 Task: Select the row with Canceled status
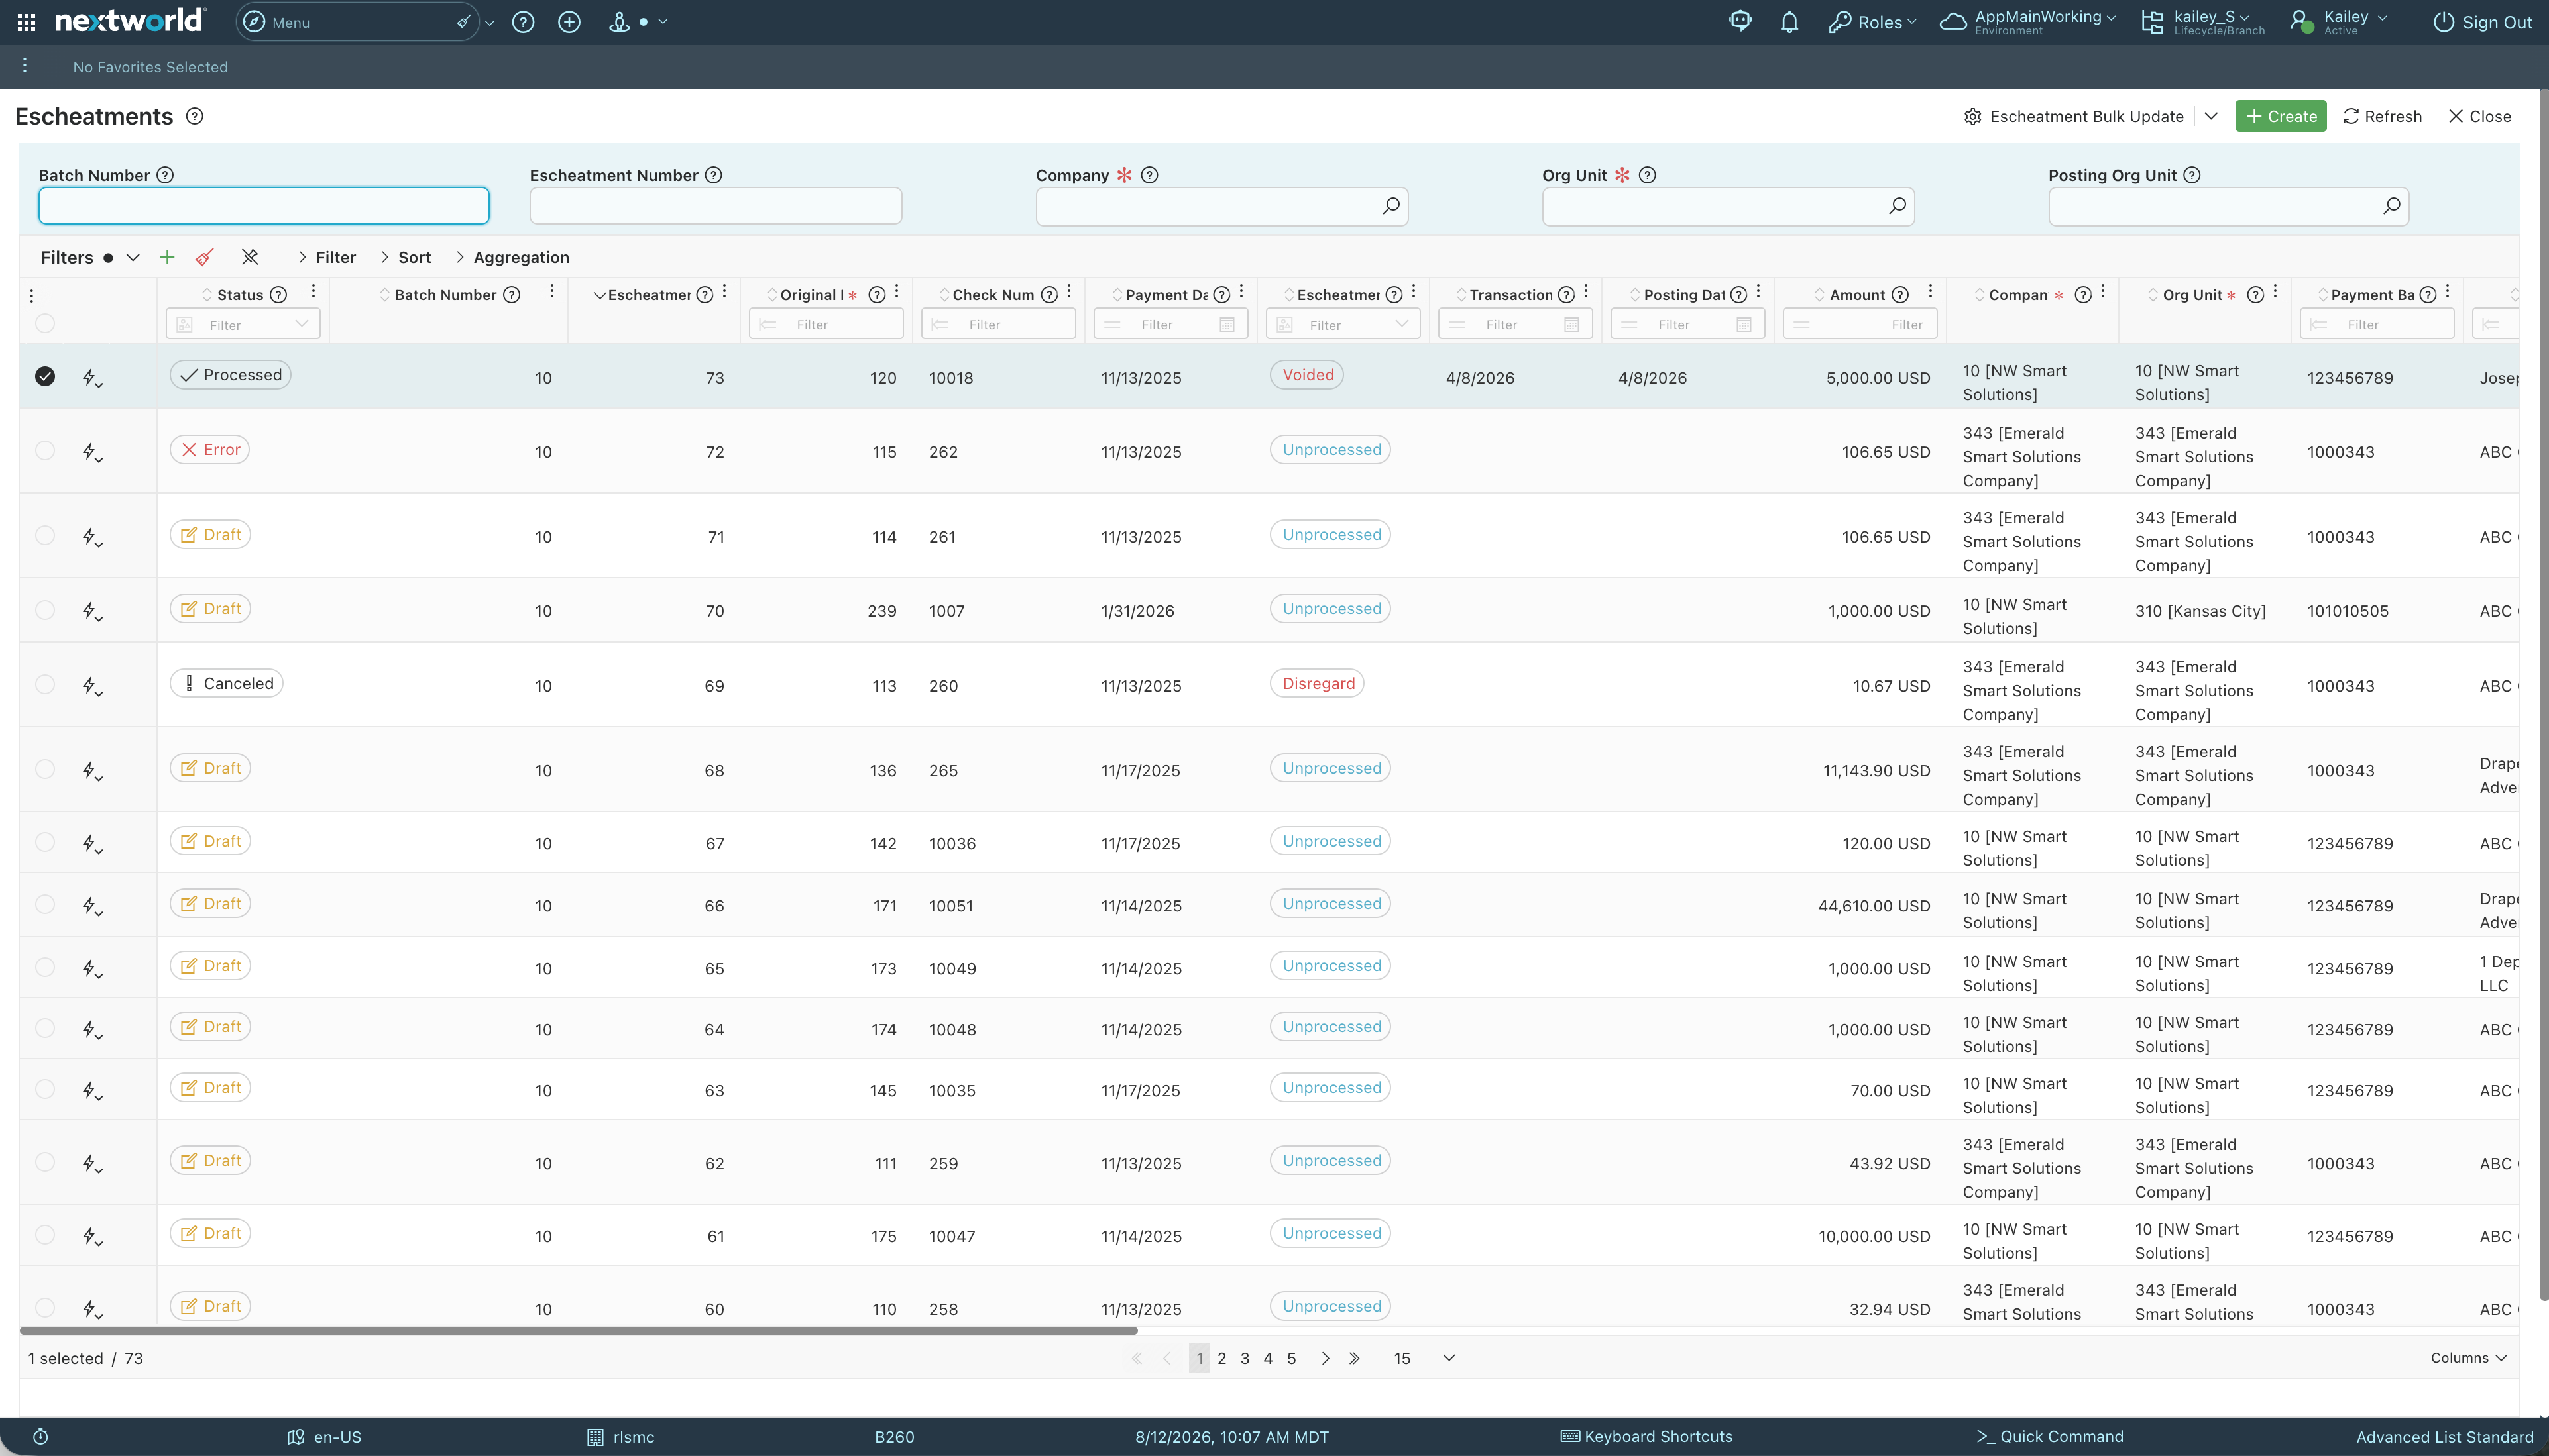[x=45, y=684]
